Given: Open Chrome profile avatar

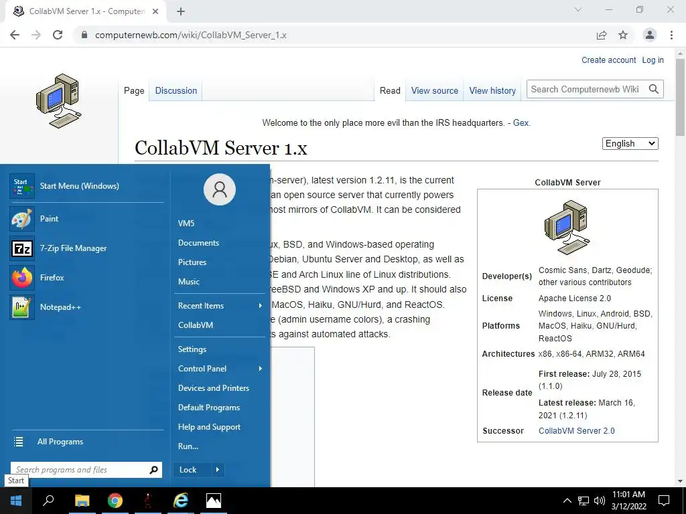Looking at the screenshot, I should tap(650, 35).
